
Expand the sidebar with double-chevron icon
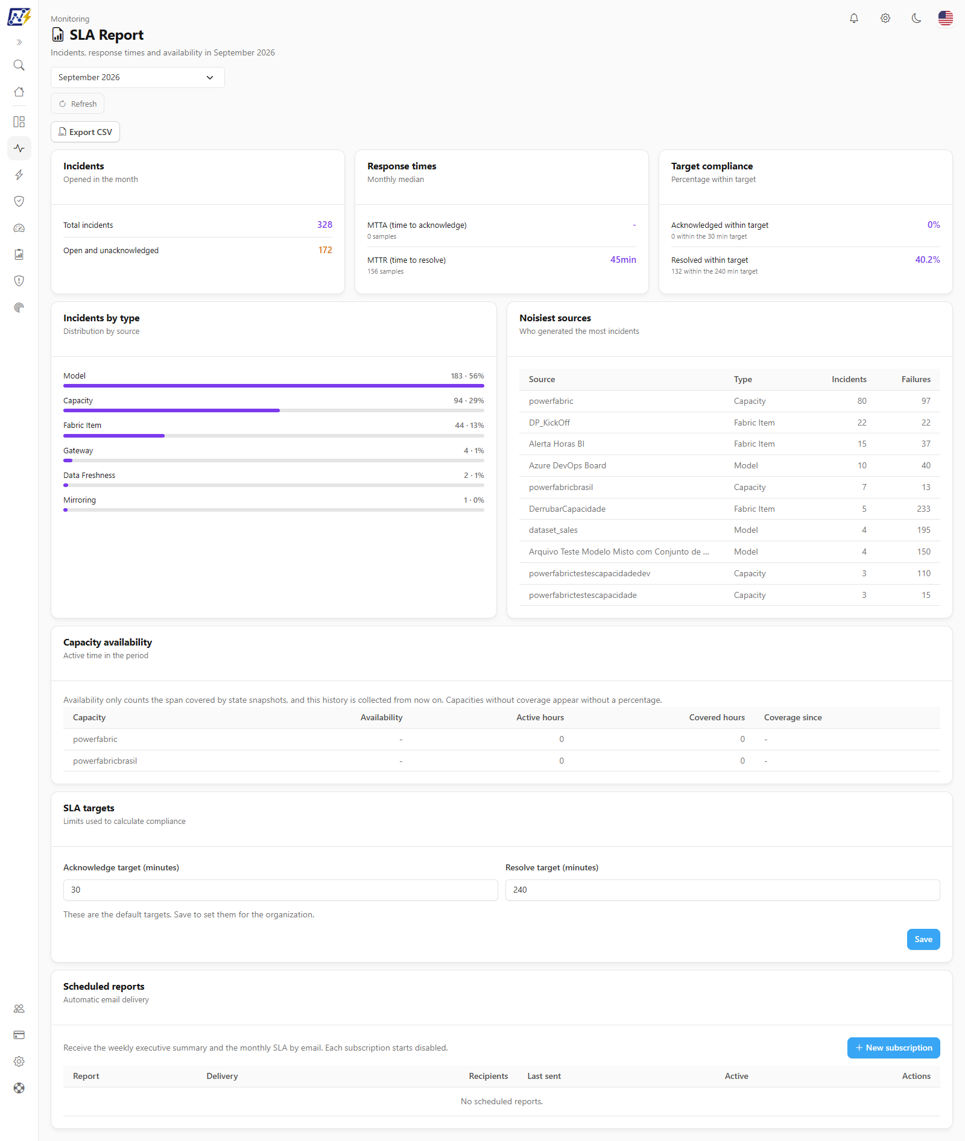tap(19, 42)
